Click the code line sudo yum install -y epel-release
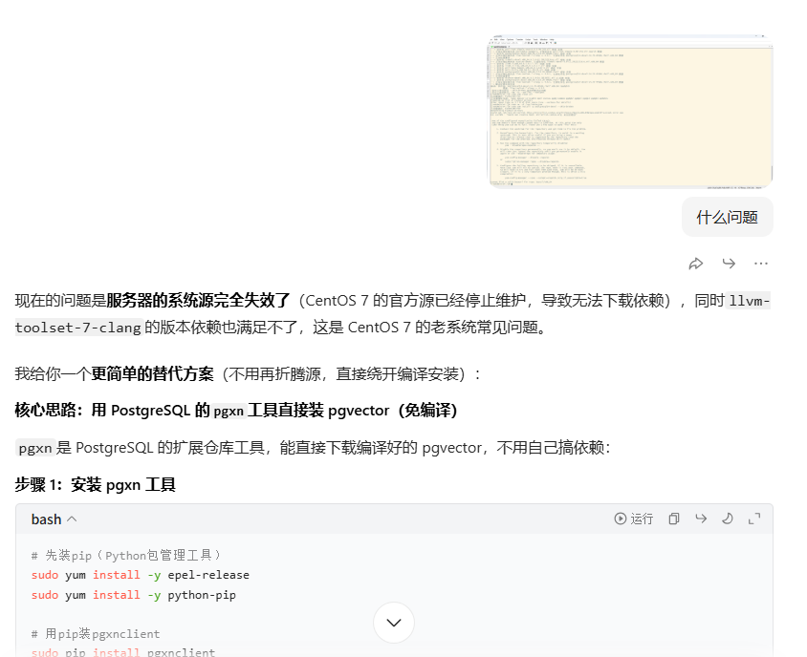 pyautogui.click(x=140, y=575)
